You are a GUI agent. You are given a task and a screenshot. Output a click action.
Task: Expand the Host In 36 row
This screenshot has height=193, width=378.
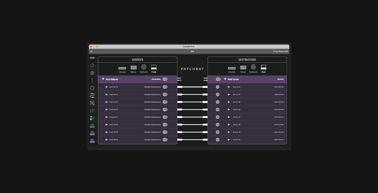point(229,110)
